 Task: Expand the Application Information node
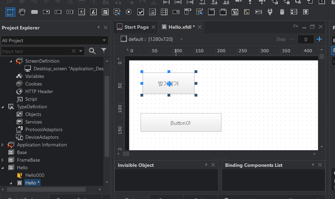pyautogui.click(x=2, y=145)
